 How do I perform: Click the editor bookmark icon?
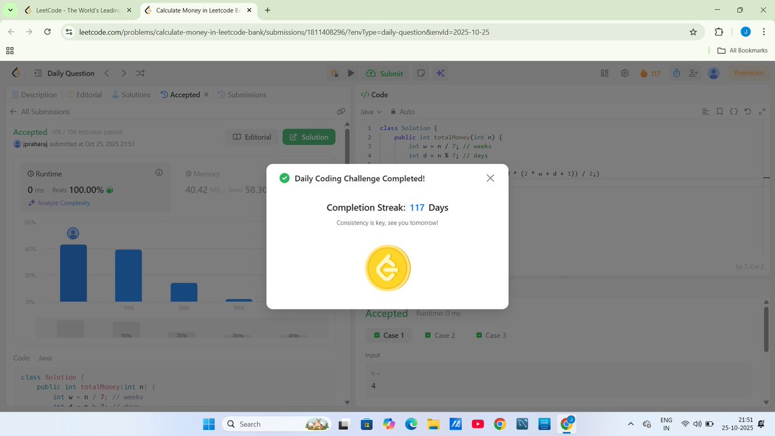point(719,112)
